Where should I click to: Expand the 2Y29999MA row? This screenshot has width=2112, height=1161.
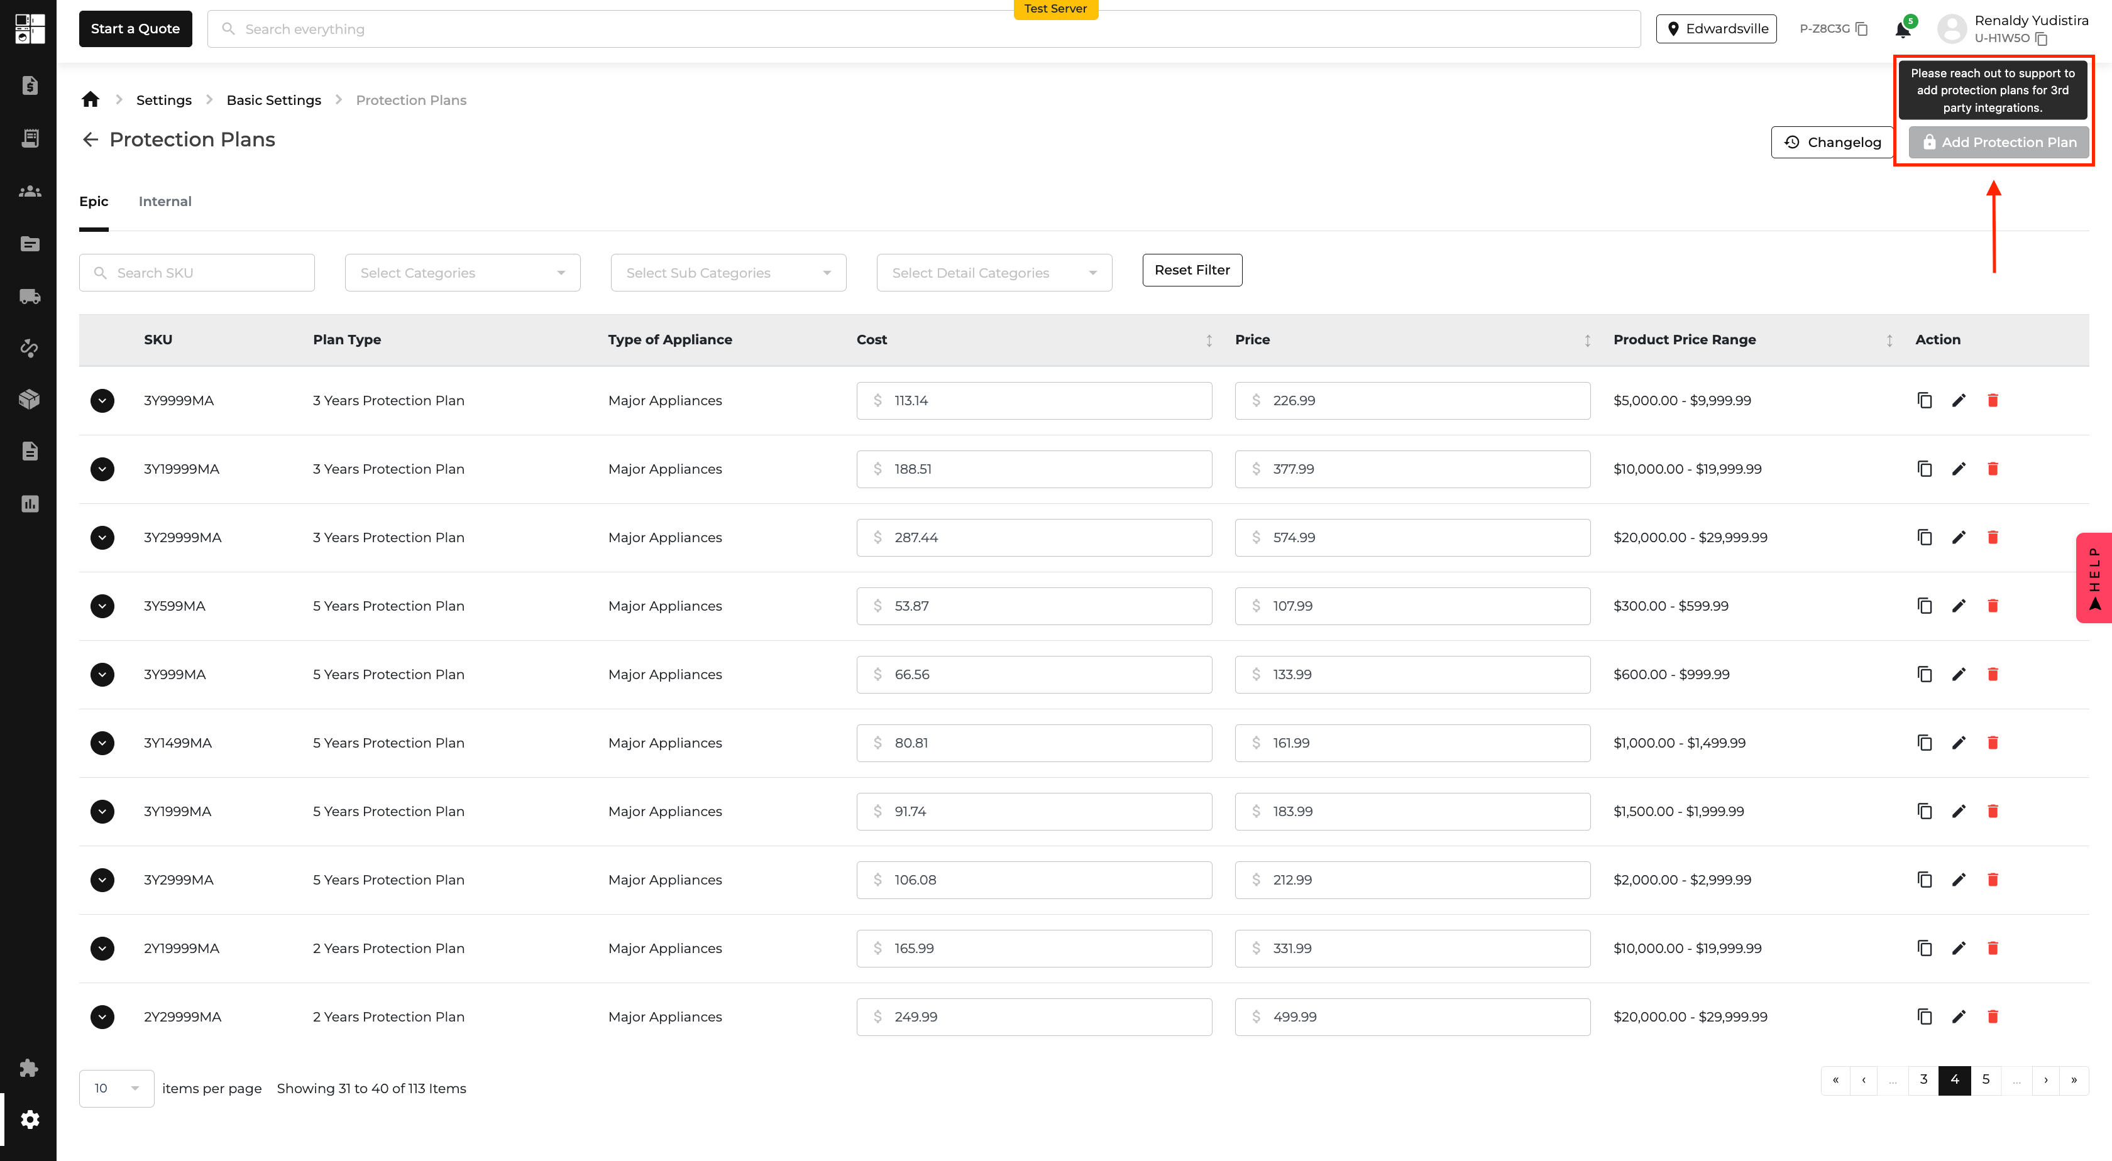102,1017
